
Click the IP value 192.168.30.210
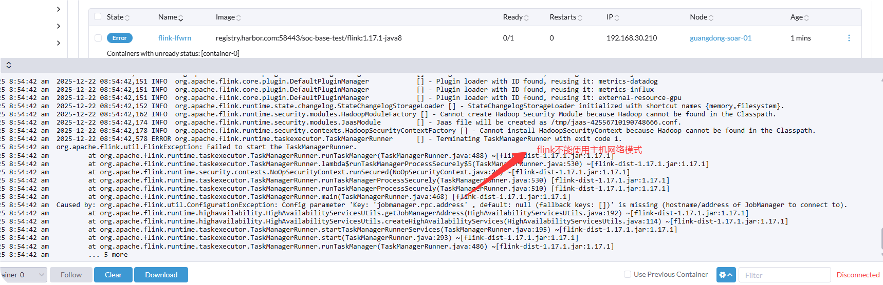pyautogui.click(x=632, y=38)
